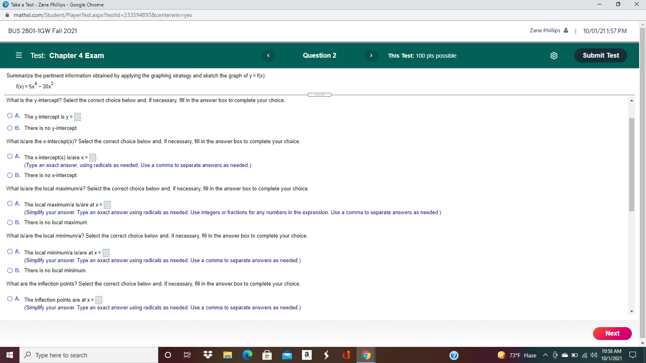
Task: Select 'There is no x-intercept' option
Action: click(10, 175)
